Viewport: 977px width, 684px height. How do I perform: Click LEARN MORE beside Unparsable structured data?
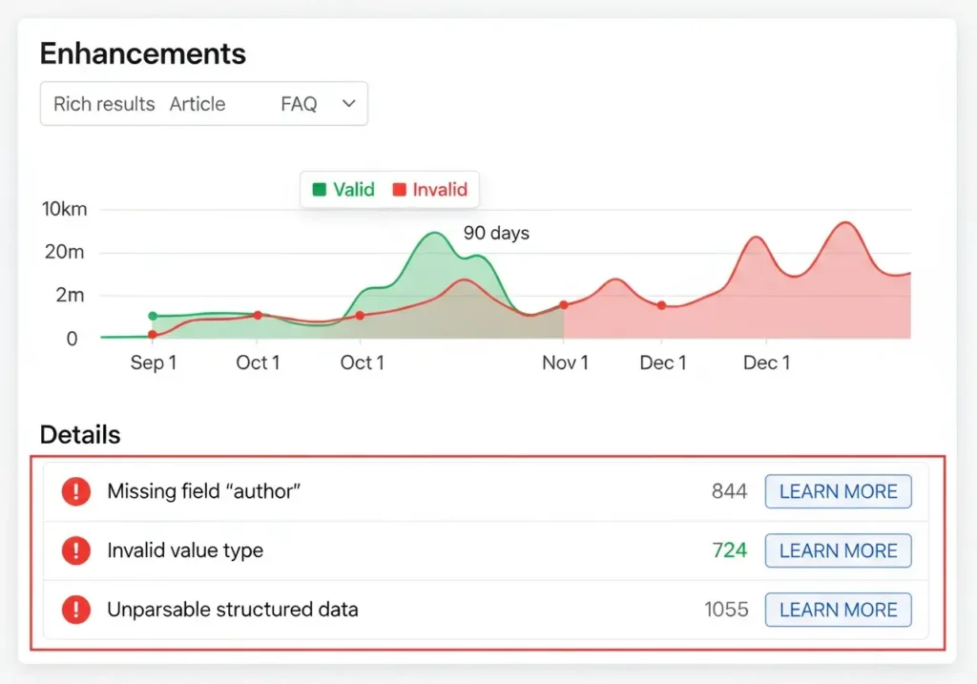[x=838, y=610]
